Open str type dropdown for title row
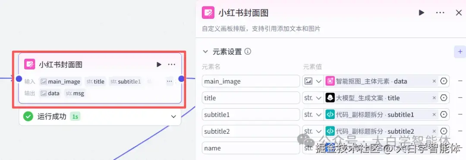The width and height of the screenshot is (466, 160). (x=313, y=98)
